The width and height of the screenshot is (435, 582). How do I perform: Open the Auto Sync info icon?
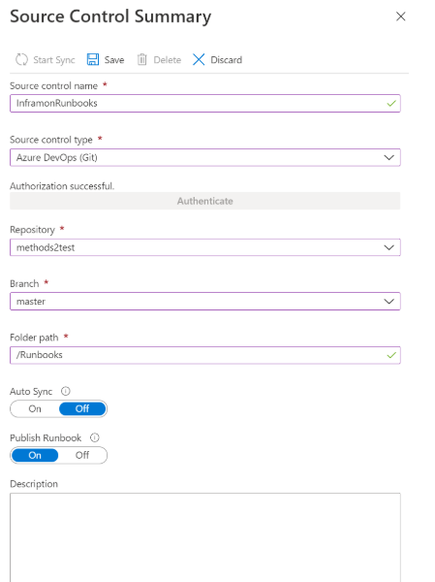(x=66, y=391)
